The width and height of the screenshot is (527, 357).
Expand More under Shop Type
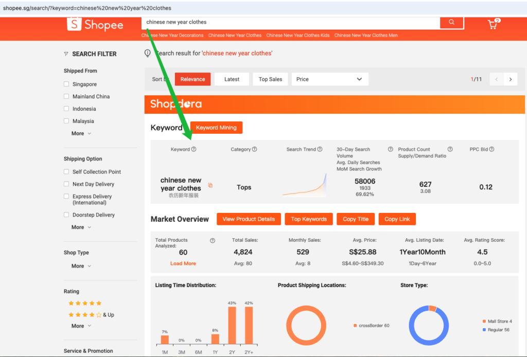[81, 266]
